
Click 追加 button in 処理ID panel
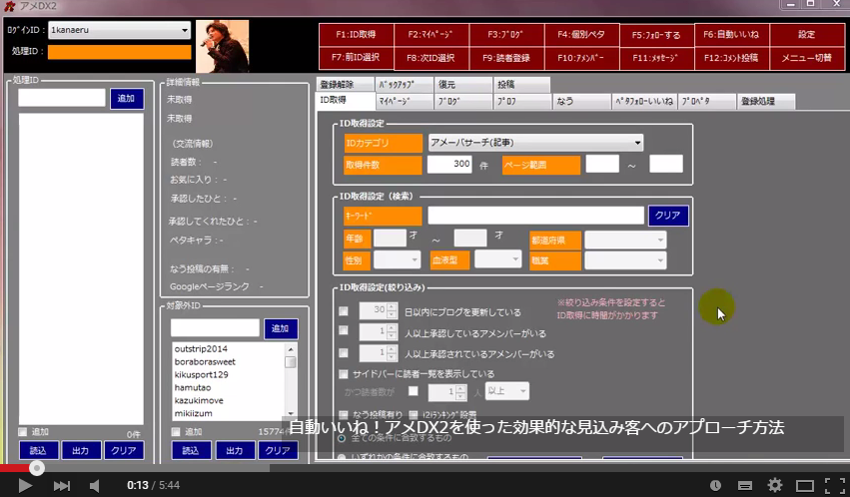[127, 99]
